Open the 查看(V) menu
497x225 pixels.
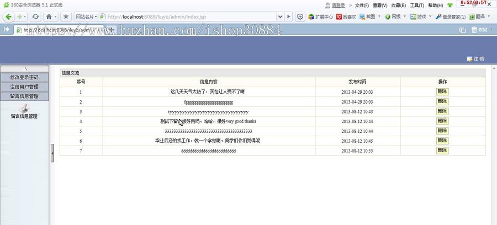pos(380,5)
